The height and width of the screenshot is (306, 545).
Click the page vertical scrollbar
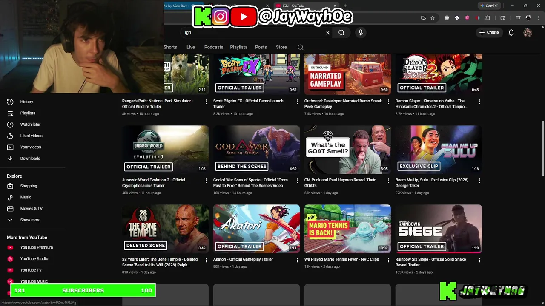pos(542,147)
